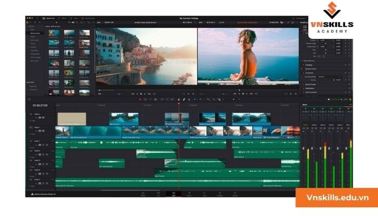378x216 pixels.
Task: Open the Timeline View Options icon
Action: [29, 99]
